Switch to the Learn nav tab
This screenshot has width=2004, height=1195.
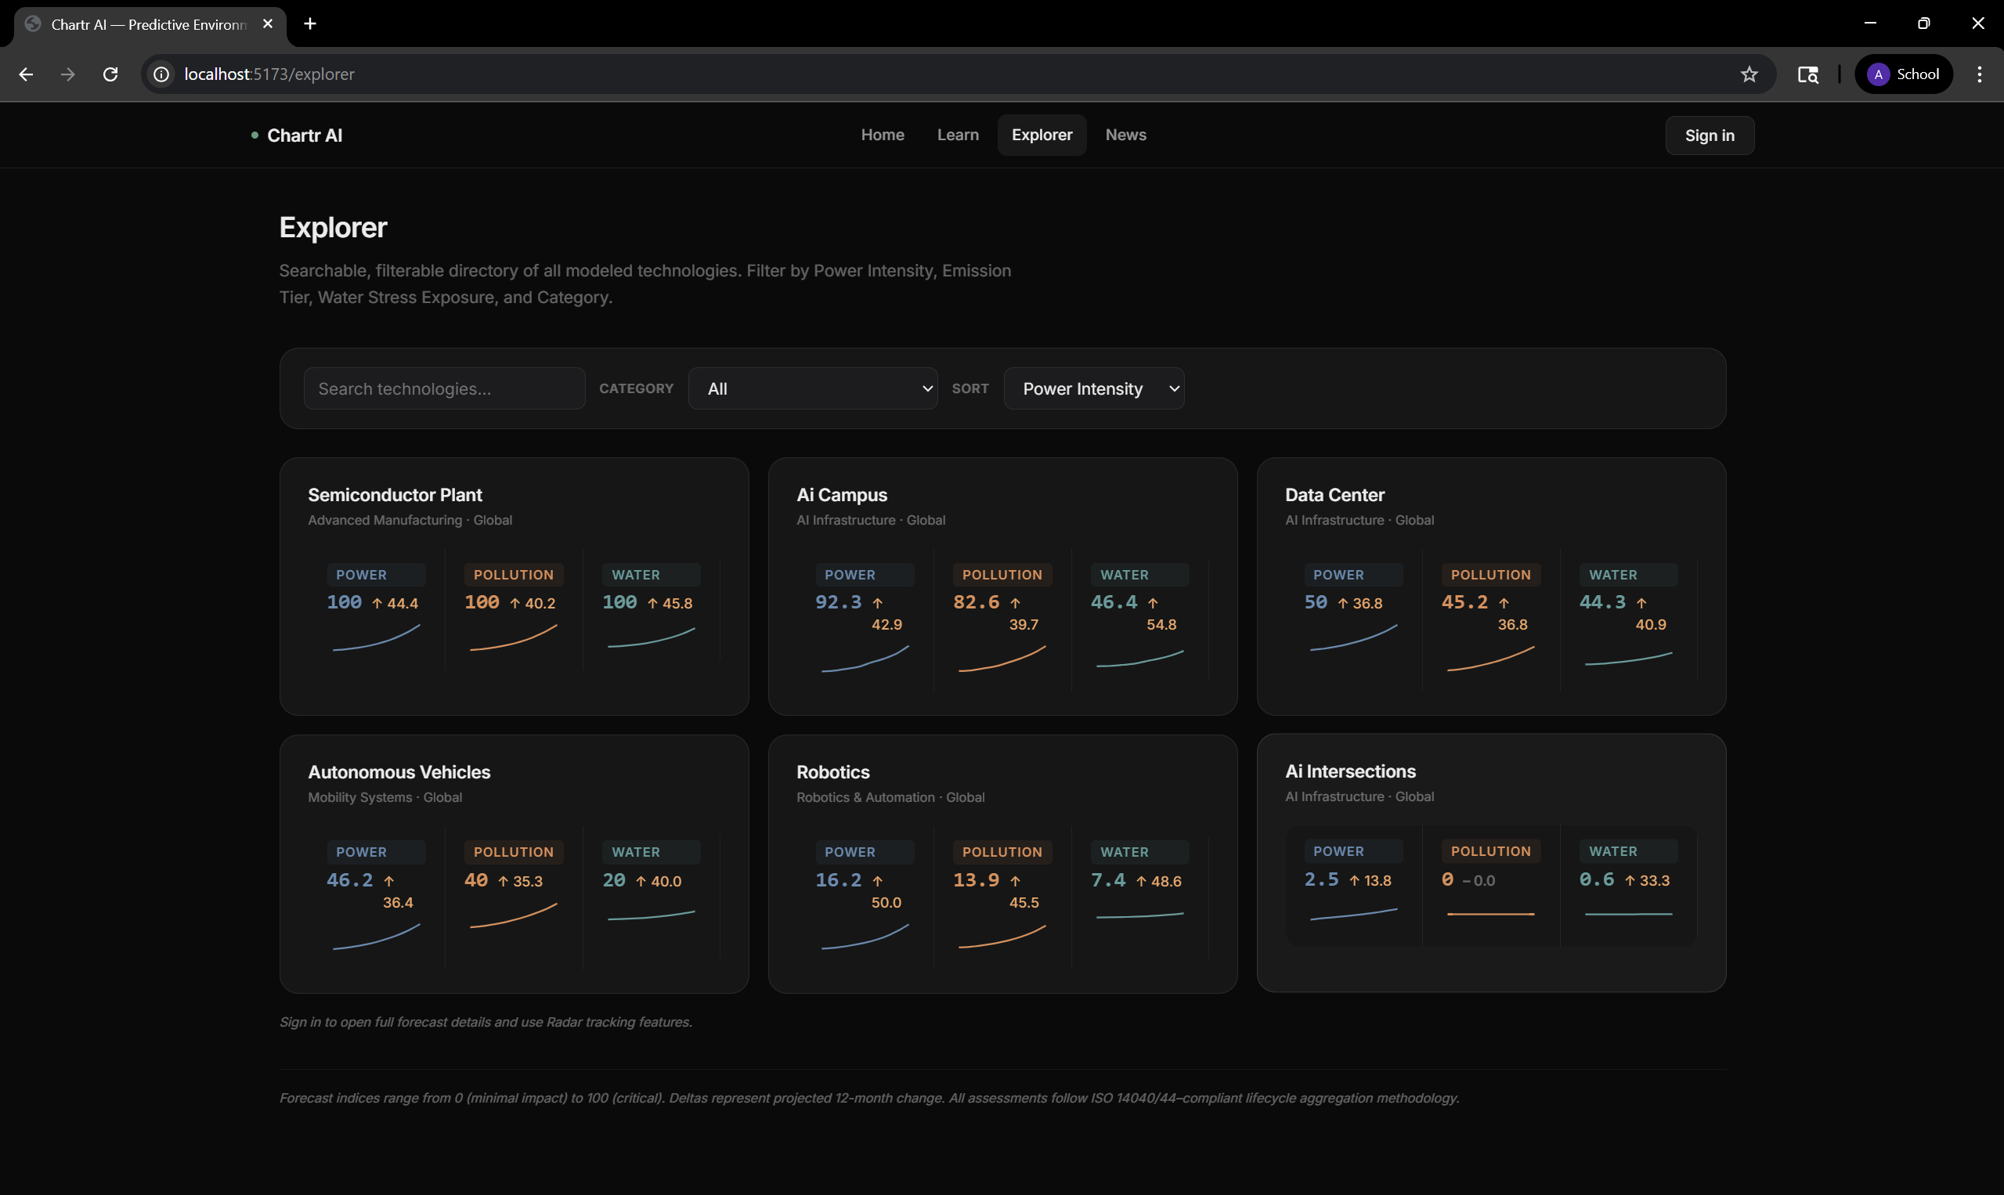click(x=957, y=135)
